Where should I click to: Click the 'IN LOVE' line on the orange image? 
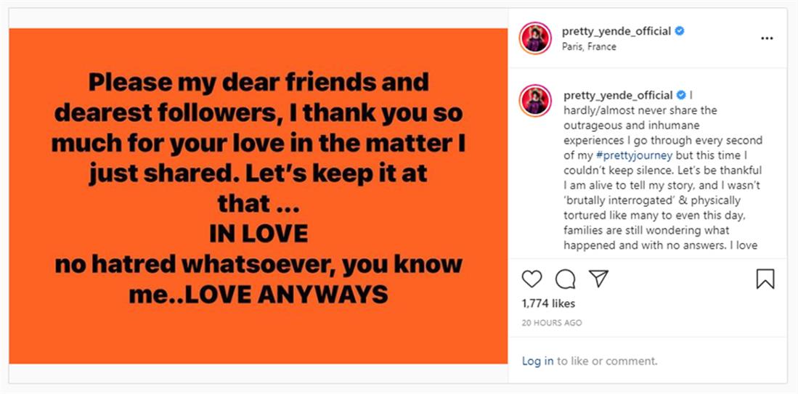(x=258, y=234)
